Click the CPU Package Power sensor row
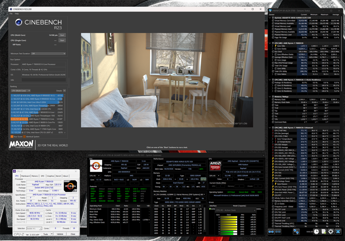The image size is (345, 241). pos(306,181)
